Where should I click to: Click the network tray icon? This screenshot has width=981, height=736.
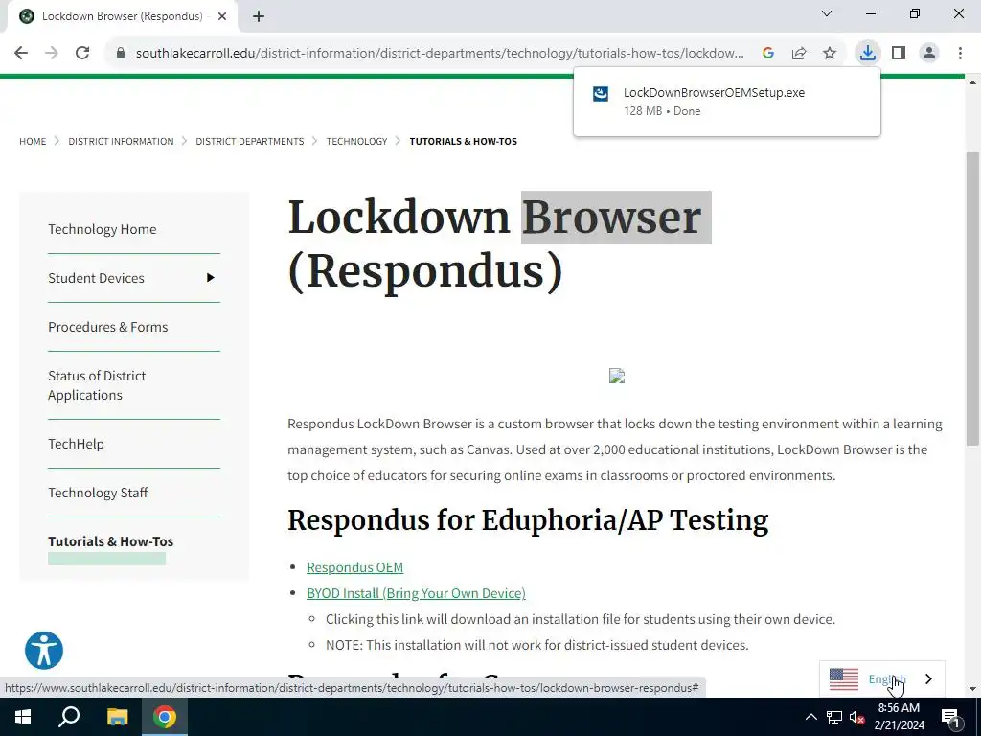pyautogui.click(x=834, y=717)
